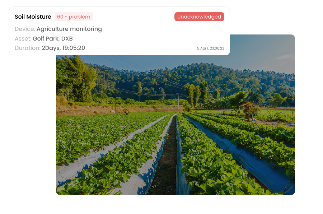Screen dimensions: 323x214
Task: Click the utility pole left of center
Action: 116,100
